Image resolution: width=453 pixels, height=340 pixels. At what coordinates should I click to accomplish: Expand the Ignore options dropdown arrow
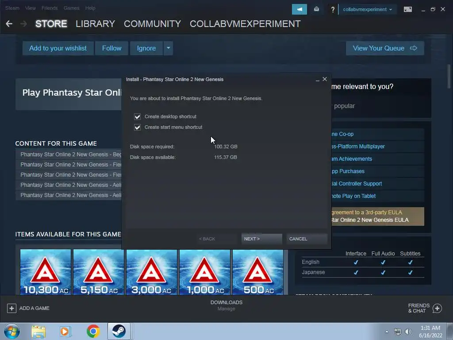(x=169, y=48)
